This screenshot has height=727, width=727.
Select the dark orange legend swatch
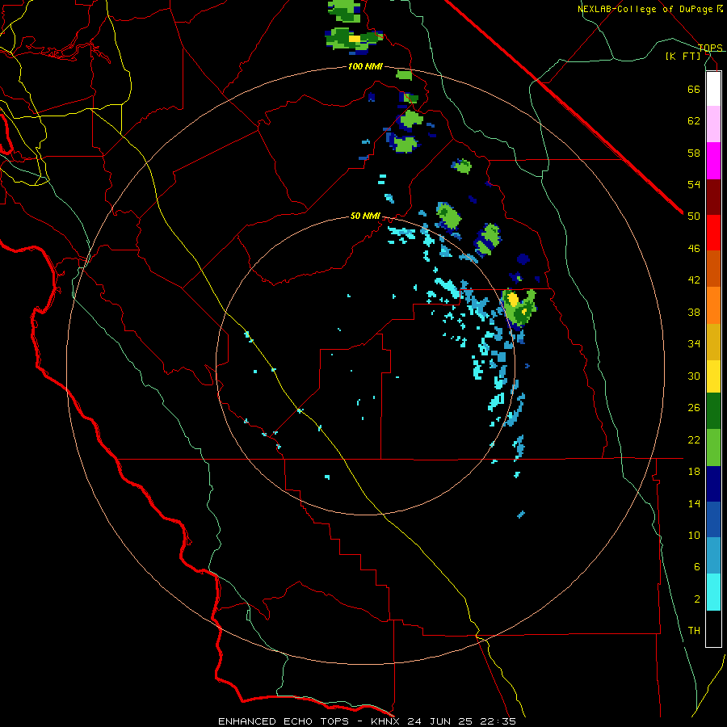click(713, 268)
